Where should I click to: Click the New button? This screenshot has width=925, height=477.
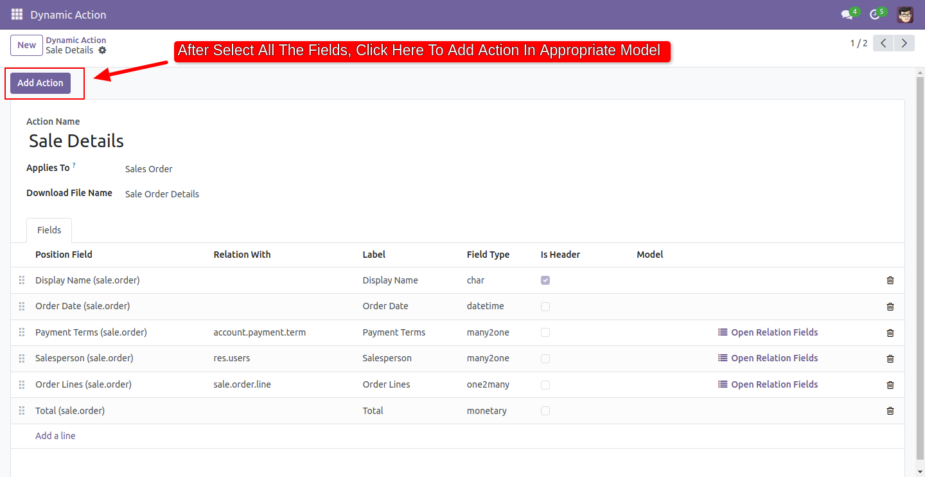(x=27, y=45)
